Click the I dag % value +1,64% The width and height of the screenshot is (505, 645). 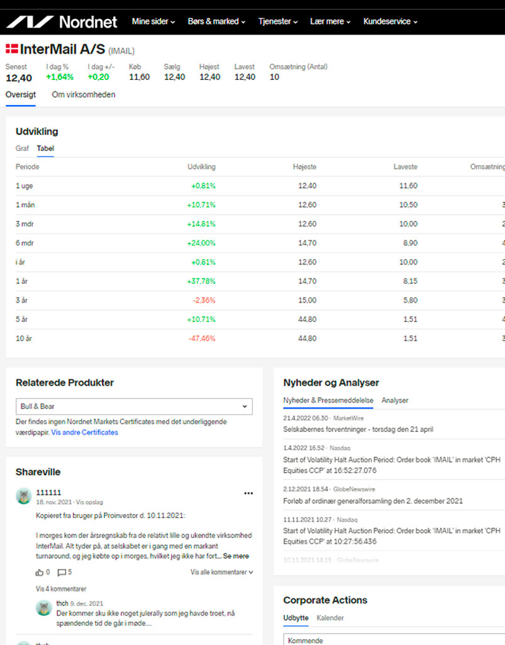(x=60, y=77)
